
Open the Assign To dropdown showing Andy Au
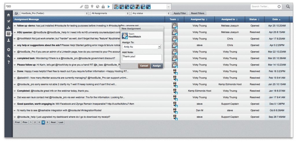click(142, 47)
